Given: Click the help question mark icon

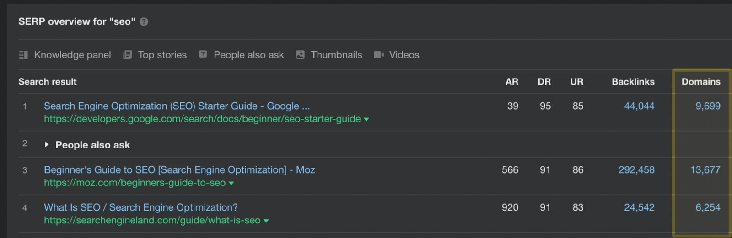Looking at the screenshot, I should pos(144,22).
